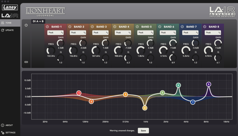Click Band 5 gain knob at 2.4dB
This screenshot has width=238, height=136.
(151, 43)
